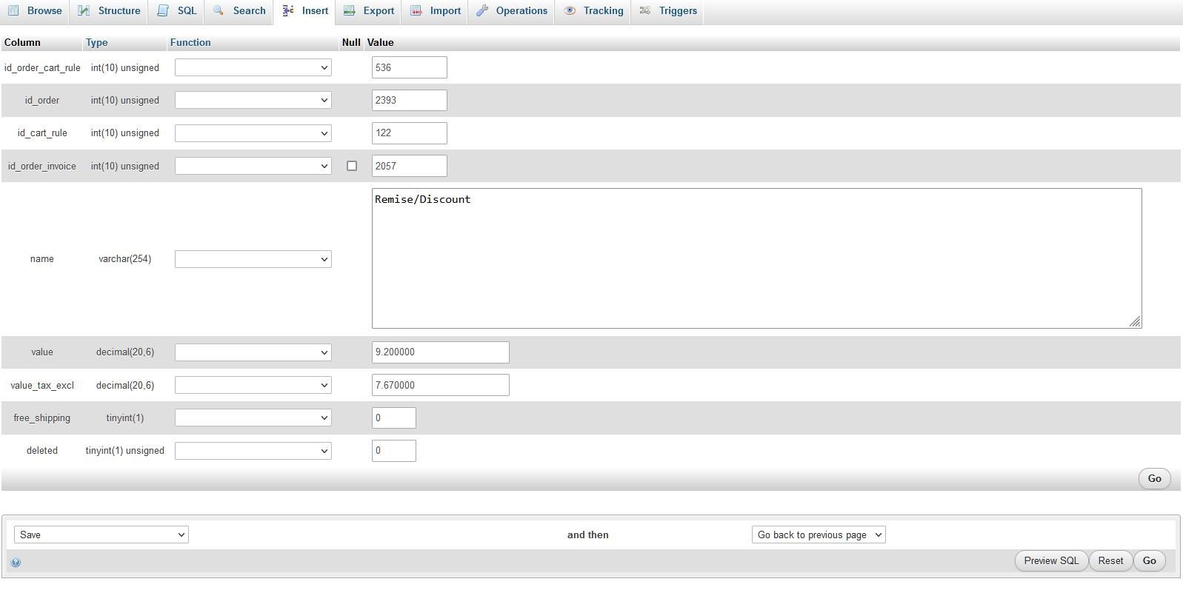Click the id_order_cart_rule column name text
The width and height of the screenshot is (1183, 593).
(42, 67)
